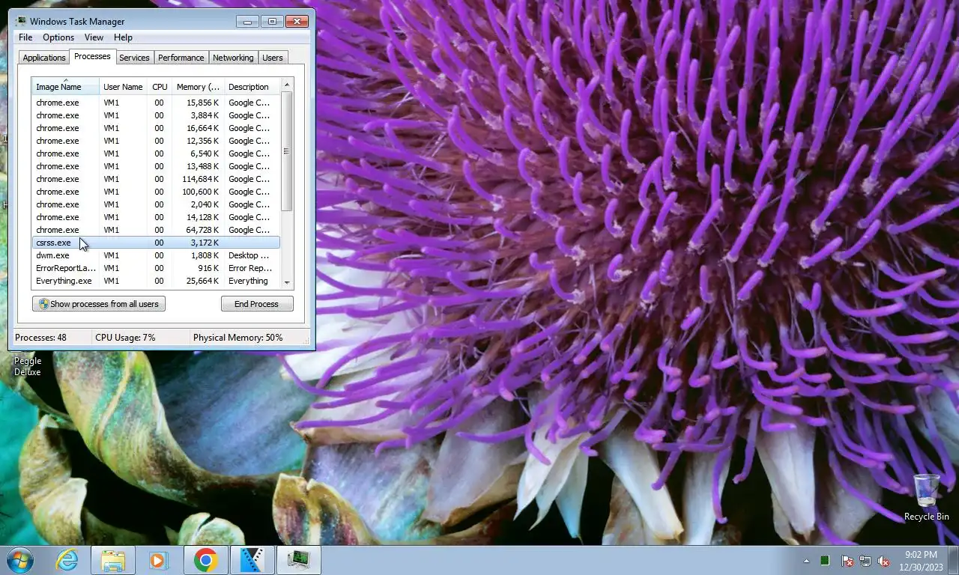Switch to the Services tab

[134, 58]
